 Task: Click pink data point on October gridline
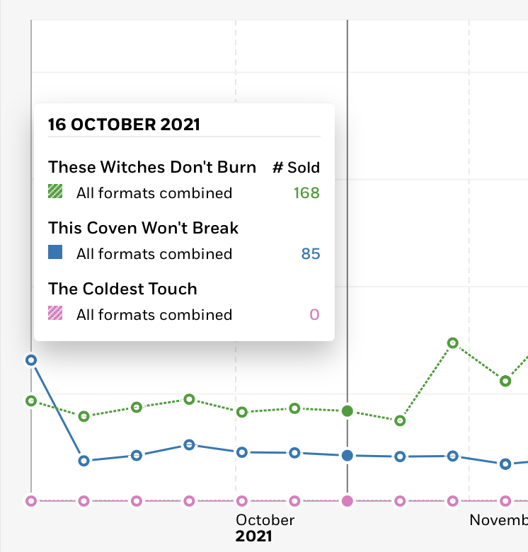[242, 501]
